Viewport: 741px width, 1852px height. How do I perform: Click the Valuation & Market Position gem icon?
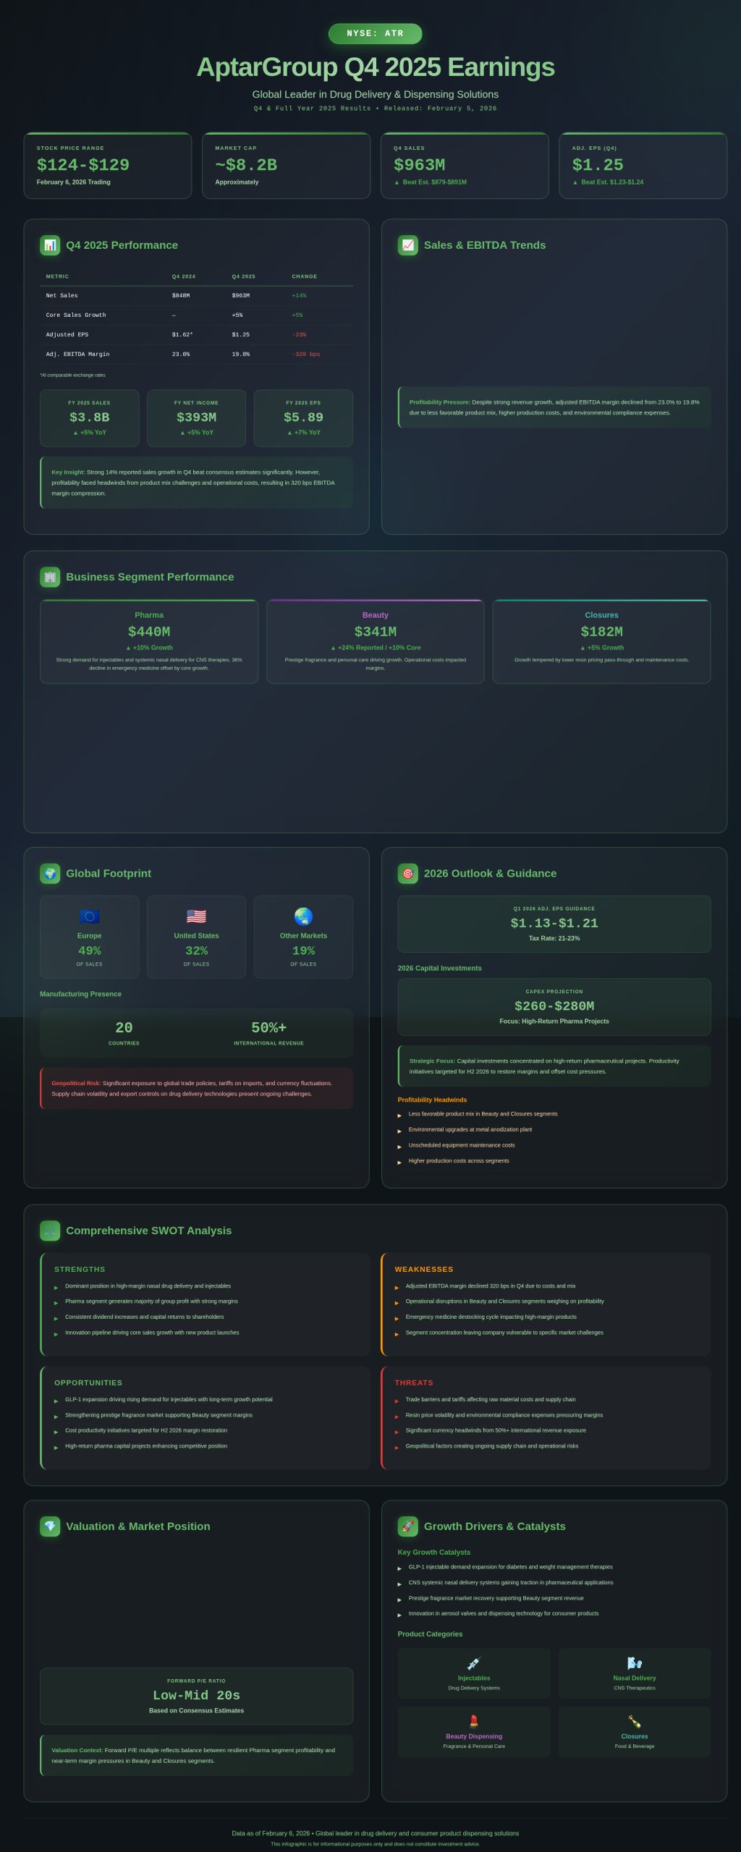50,1526
